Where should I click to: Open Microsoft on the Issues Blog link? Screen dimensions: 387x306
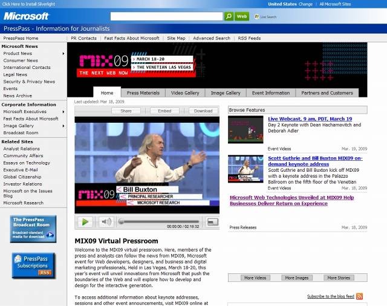[x=28, y=194]
